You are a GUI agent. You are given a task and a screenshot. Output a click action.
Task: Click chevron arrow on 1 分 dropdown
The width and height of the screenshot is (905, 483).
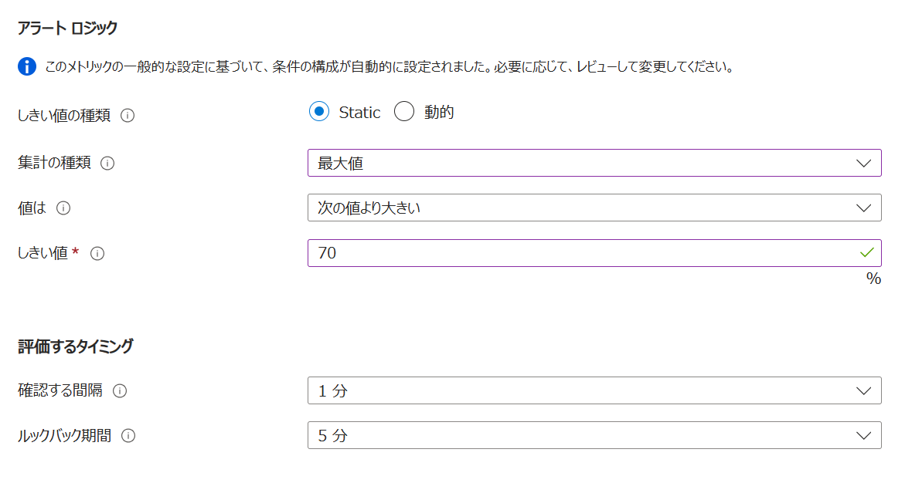pyautogui.click(x=864, y=390)
